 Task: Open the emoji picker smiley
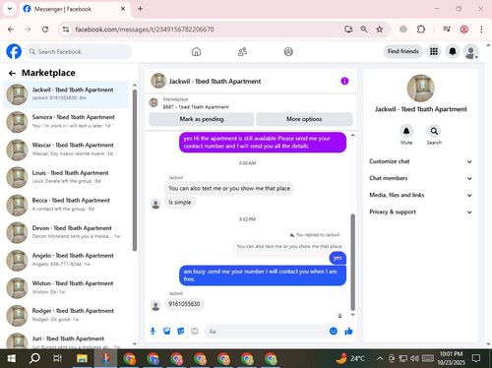(x=334, y=332)
